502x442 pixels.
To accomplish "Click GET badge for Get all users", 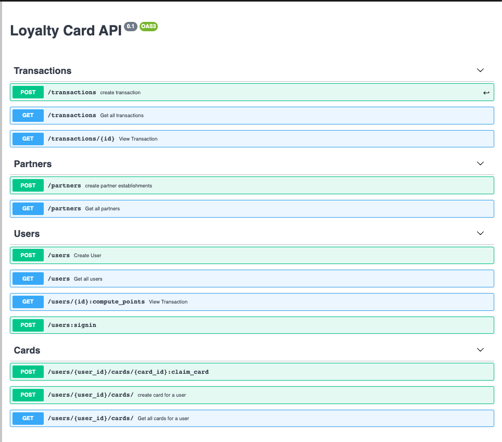I will pyautogui.click(x=28, y=279).
